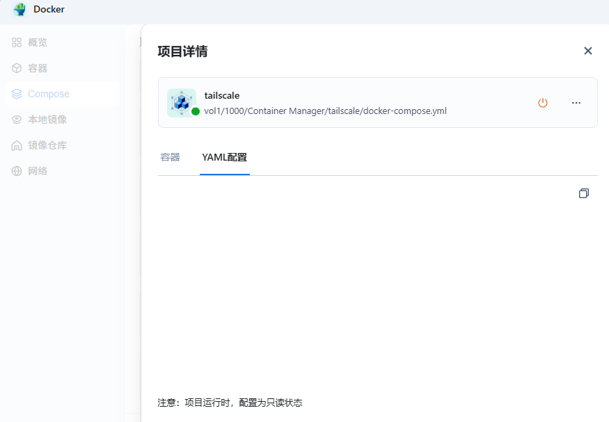Viewport: 609px width, 422px height.
Task: Click the tailscale project stack icon
Action: click(182, 103)
